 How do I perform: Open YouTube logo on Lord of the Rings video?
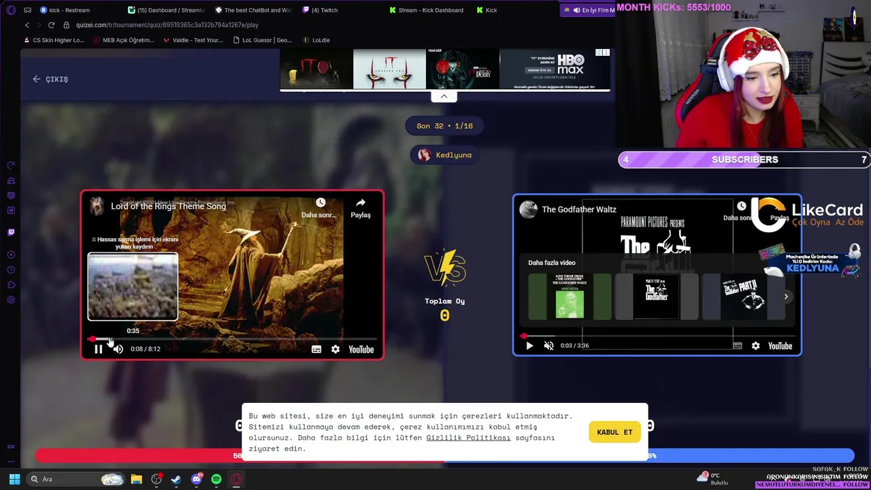(361, 349)
